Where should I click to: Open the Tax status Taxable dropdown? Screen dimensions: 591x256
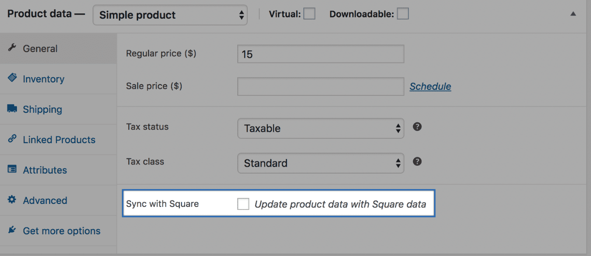(x=321, y=128)
